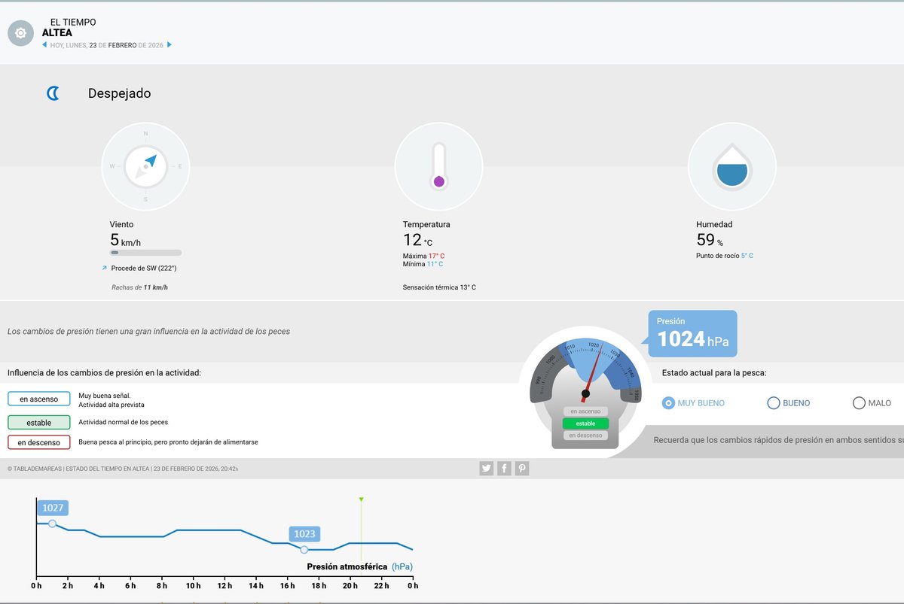The image size is (904, 604).
Task: Click the 'en ascenso' pressure label
Action: pyautogui.click(x=39, y=399)
